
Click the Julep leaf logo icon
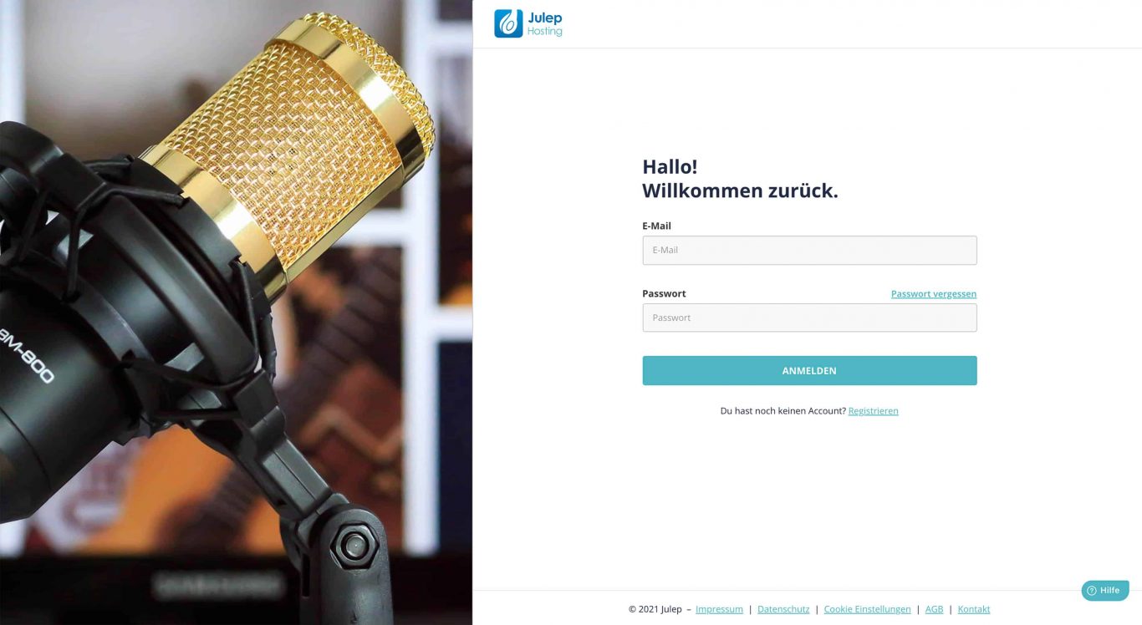(x=508, y=23)
